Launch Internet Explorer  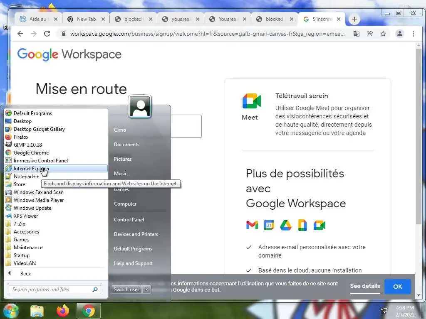click(x=56, y=169)
